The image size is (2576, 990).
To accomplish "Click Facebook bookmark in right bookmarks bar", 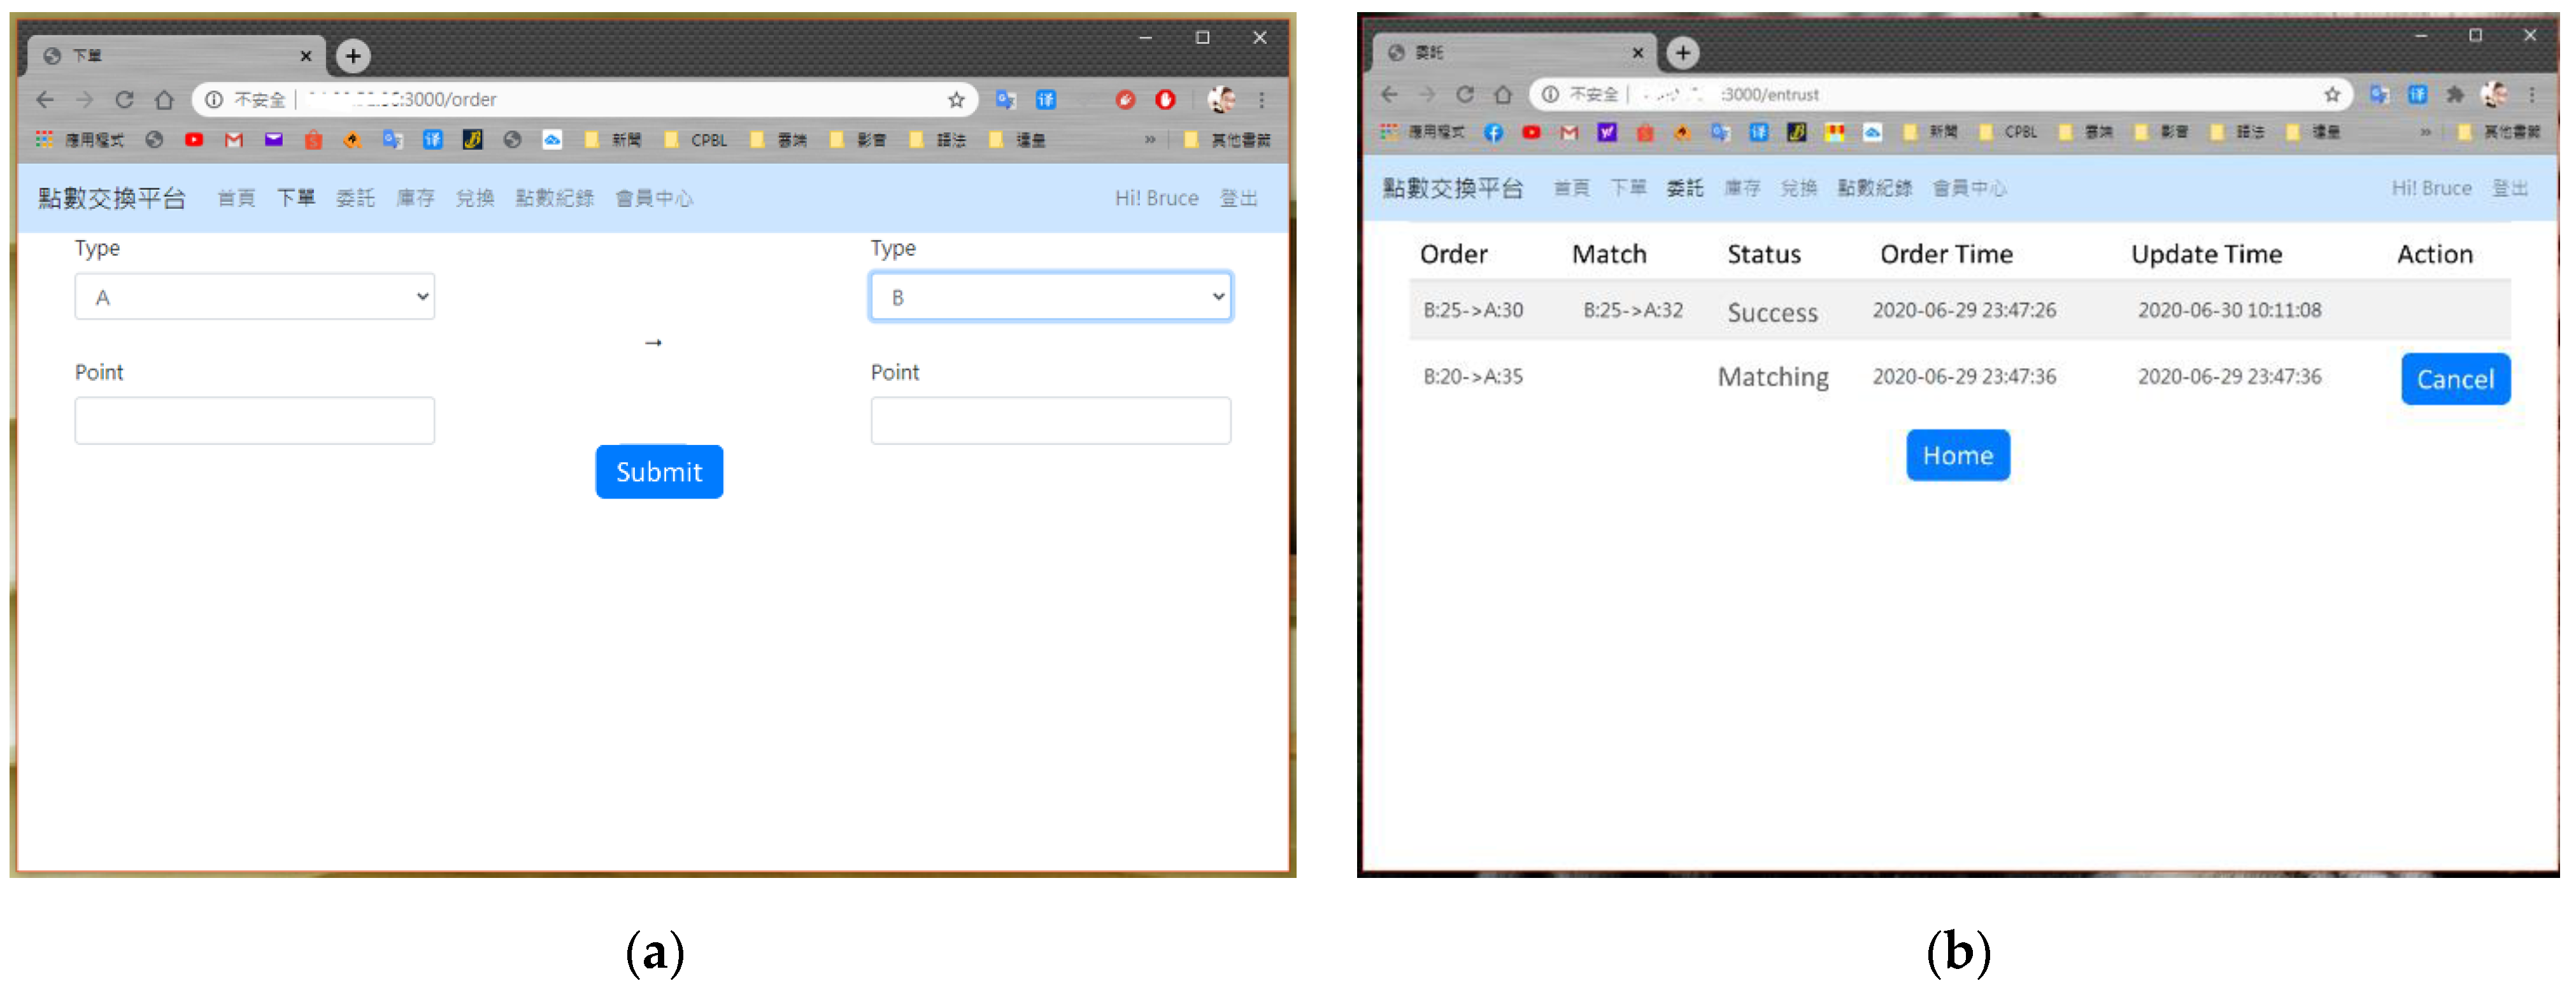I will point(1493,132).
